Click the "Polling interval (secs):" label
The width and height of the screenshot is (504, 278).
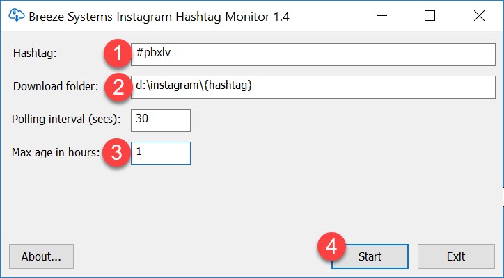(67, 119)
